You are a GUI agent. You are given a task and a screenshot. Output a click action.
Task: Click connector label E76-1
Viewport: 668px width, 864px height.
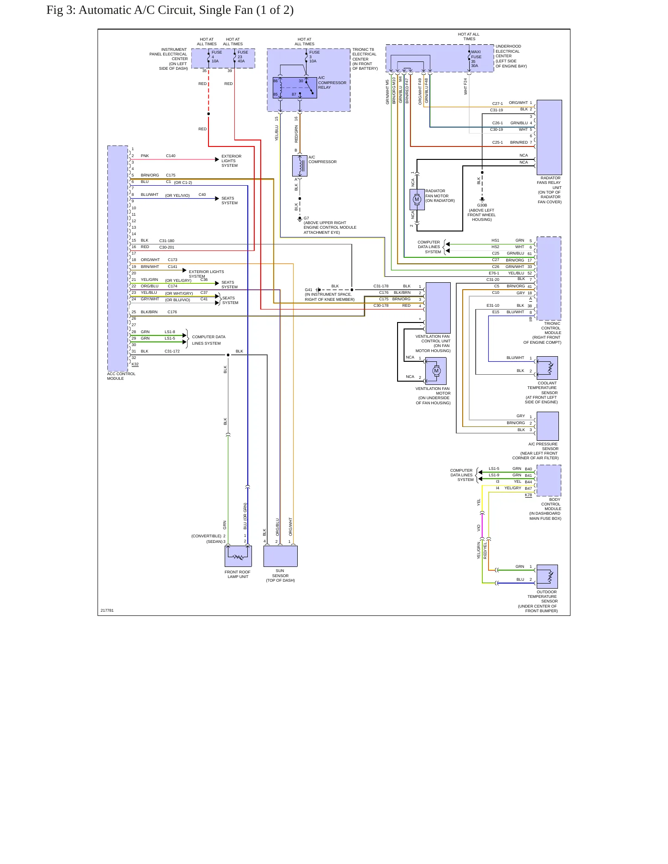click(x=494, y=273)
